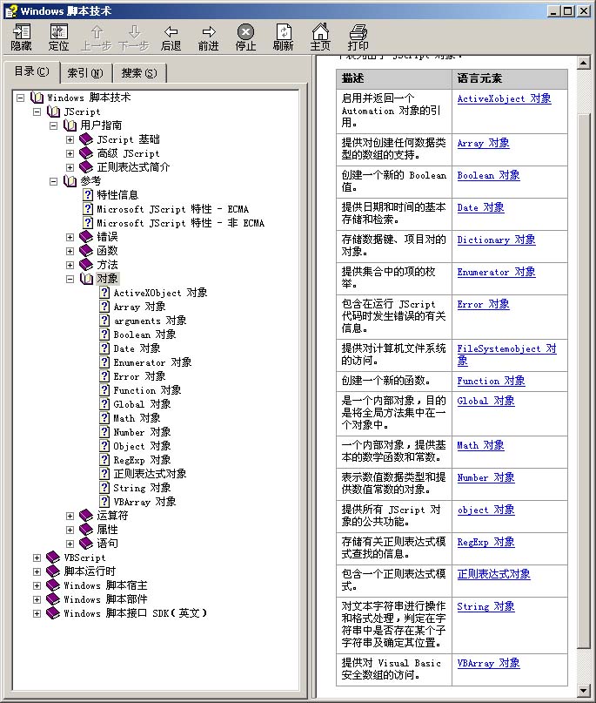Switch to the 索引 (Index) tab
Screen dimensions: 596x703
pyautogui.click(x=85, y=73)
